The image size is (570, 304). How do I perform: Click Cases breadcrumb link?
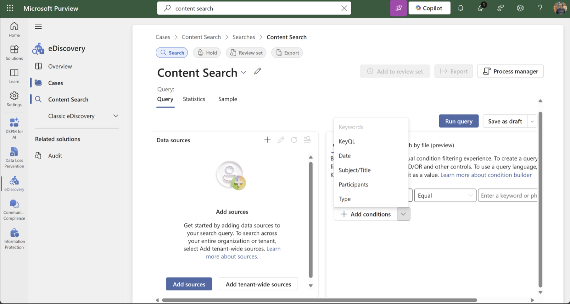click(x=163, y=37)
